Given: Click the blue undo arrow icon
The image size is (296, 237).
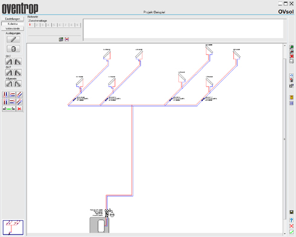Looking at the screenshot, I should click(x=291, y=76).
